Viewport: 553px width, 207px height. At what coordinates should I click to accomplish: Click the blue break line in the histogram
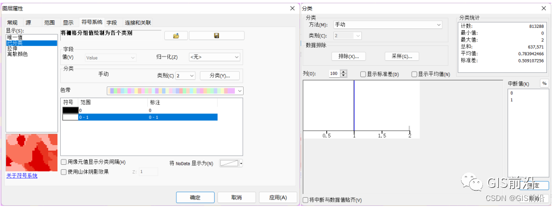click(x=354, y=106)
